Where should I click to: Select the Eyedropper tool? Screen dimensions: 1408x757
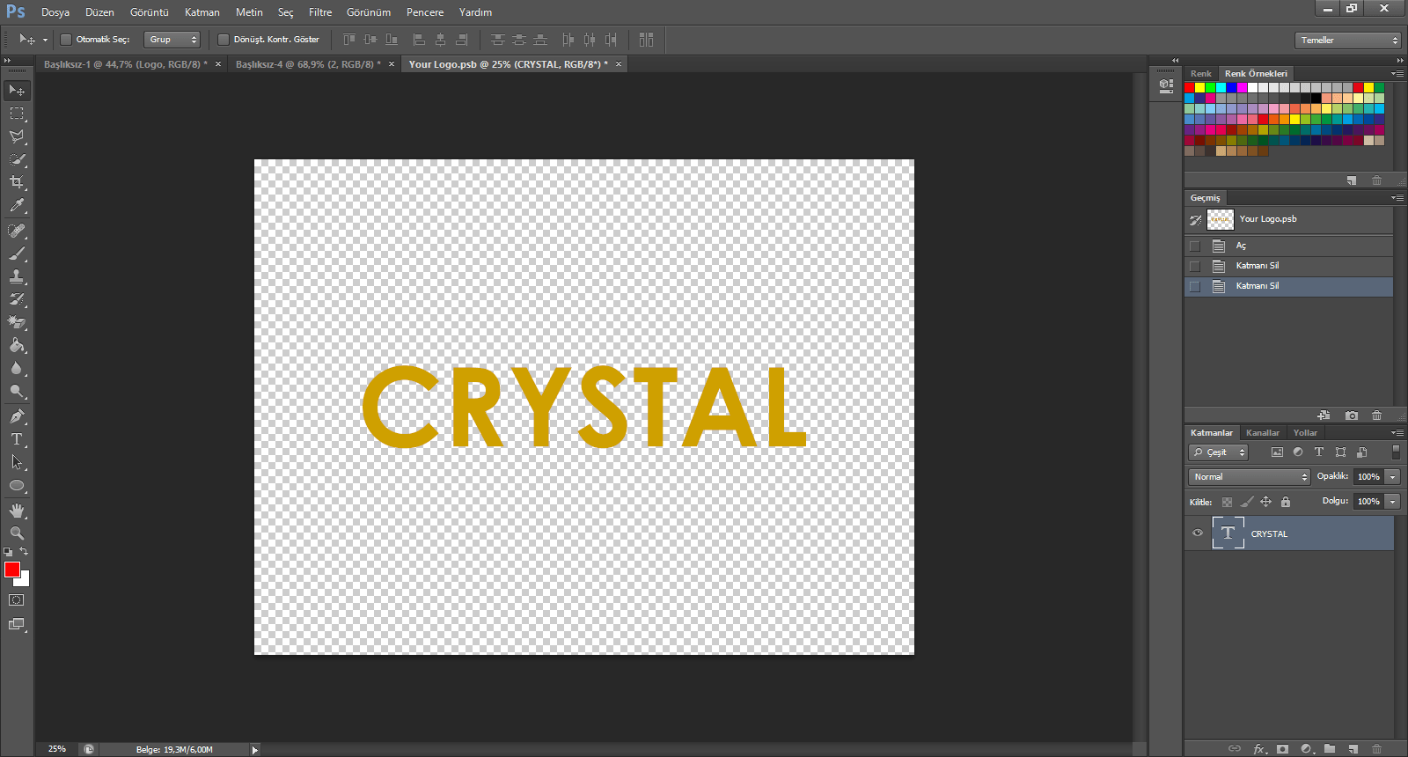pos(17,206)
